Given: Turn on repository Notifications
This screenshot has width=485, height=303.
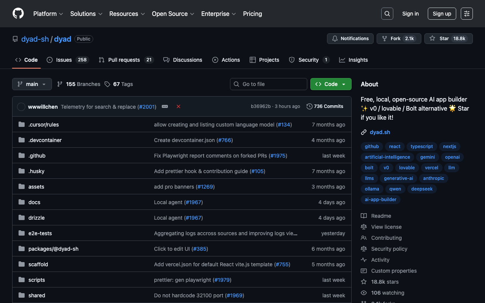Looking at the screenshot, I should (x=350, y=39).
